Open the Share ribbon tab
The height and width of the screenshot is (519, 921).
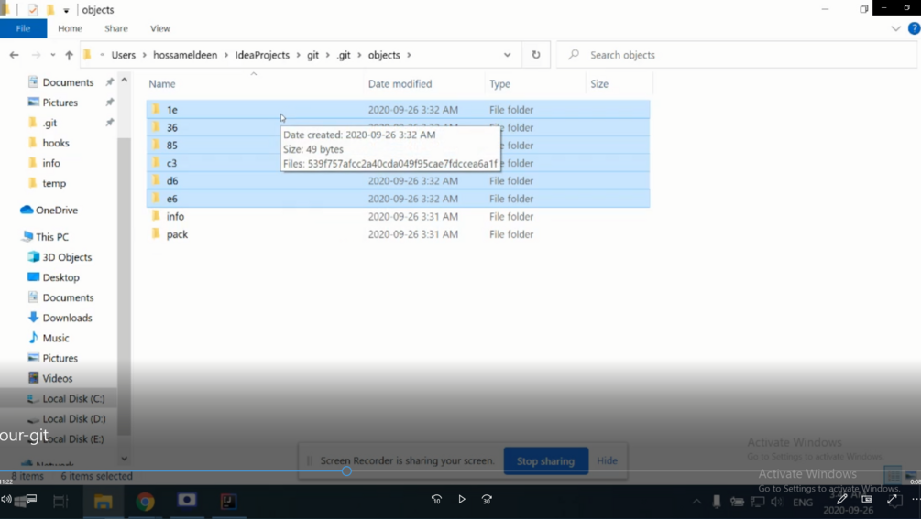(x=115, y=28)
